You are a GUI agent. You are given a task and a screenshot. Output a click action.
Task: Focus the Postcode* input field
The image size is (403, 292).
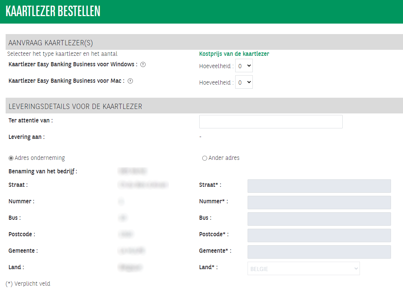click(319, 235)
